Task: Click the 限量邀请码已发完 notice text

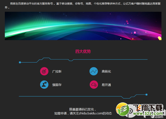Action: [x=82, y=109]
